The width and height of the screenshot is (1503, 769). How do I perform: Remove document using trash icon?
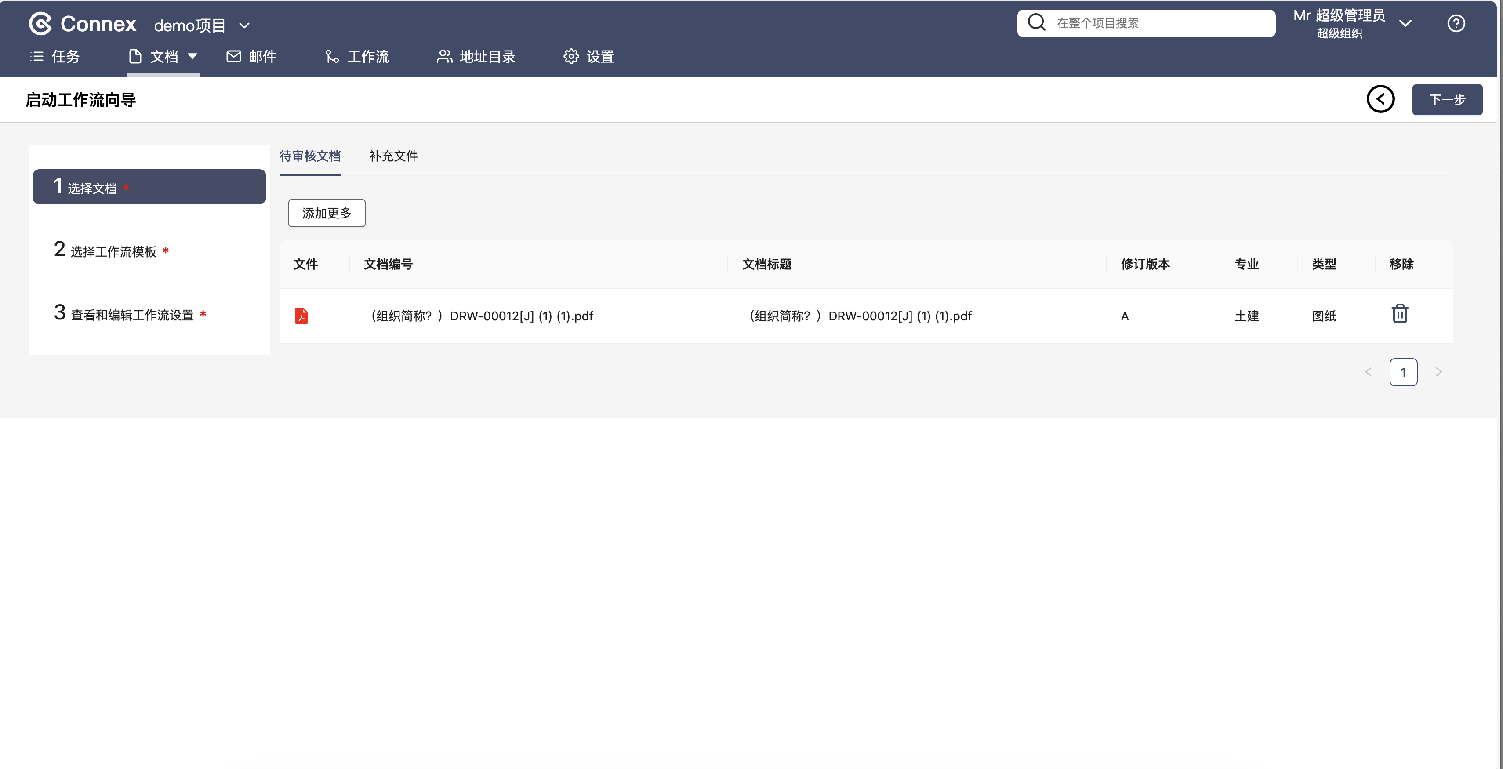[1400, 314]
